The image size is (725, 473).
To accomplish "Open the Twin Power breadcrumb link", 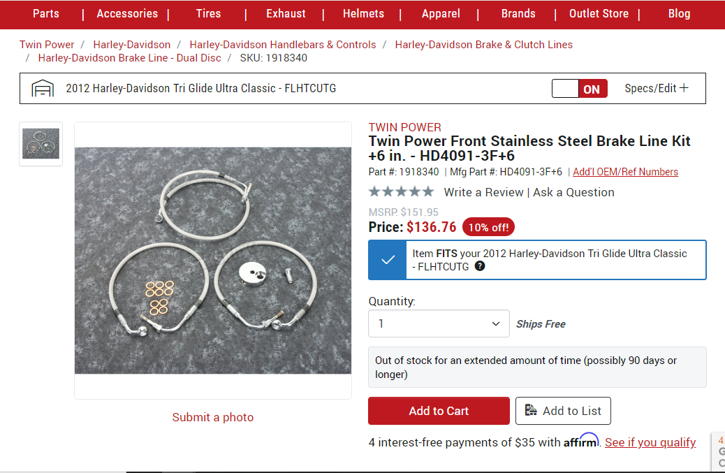I will [x=47, y=45].
